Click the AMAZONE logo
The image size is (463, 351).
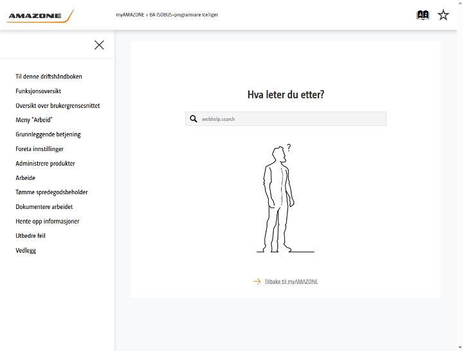[40, 15]
